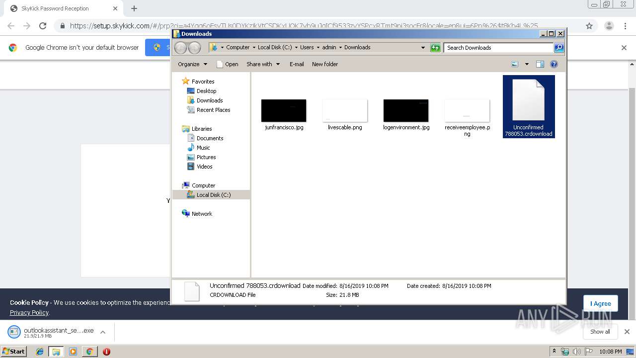
Task: Open the address bar history dropdown
Action: tap(423, 48)
